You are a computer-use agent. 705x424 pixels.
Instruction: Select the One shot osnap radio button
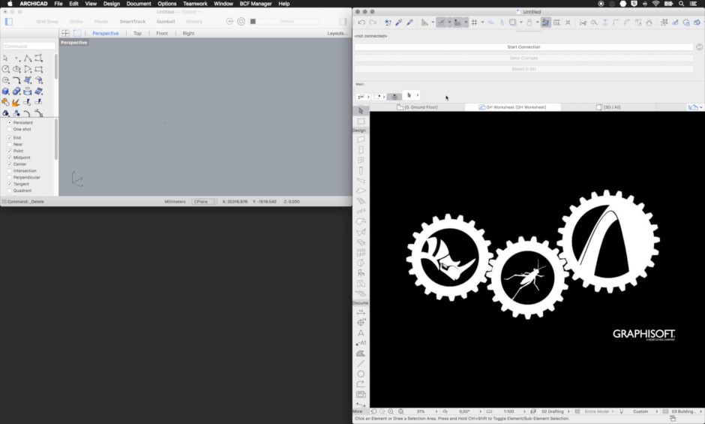coord(10,129)
